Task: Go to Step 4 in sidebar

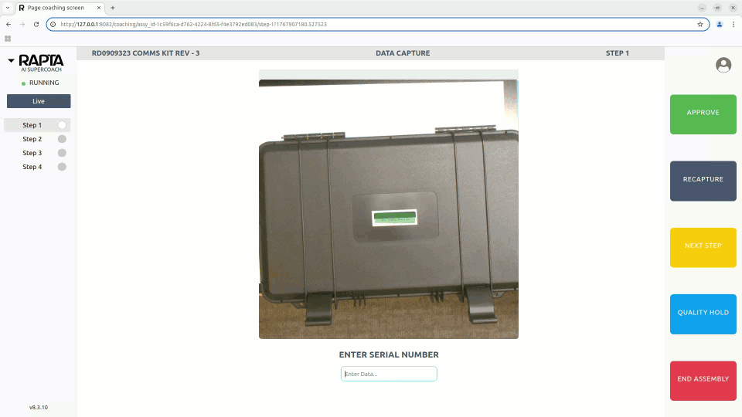Action: point(32,167)
